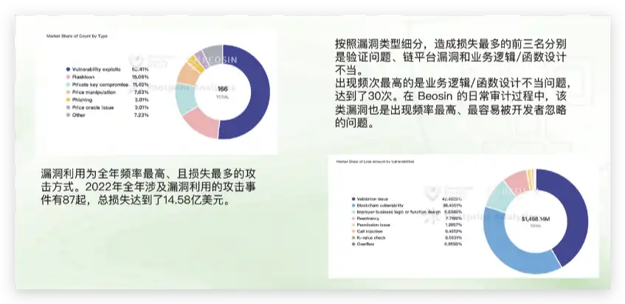The height and width of the screenshot is (304, 625).
Task: Click the 'Blockchain vulnerability' legend label
Action: click(380, 205)
